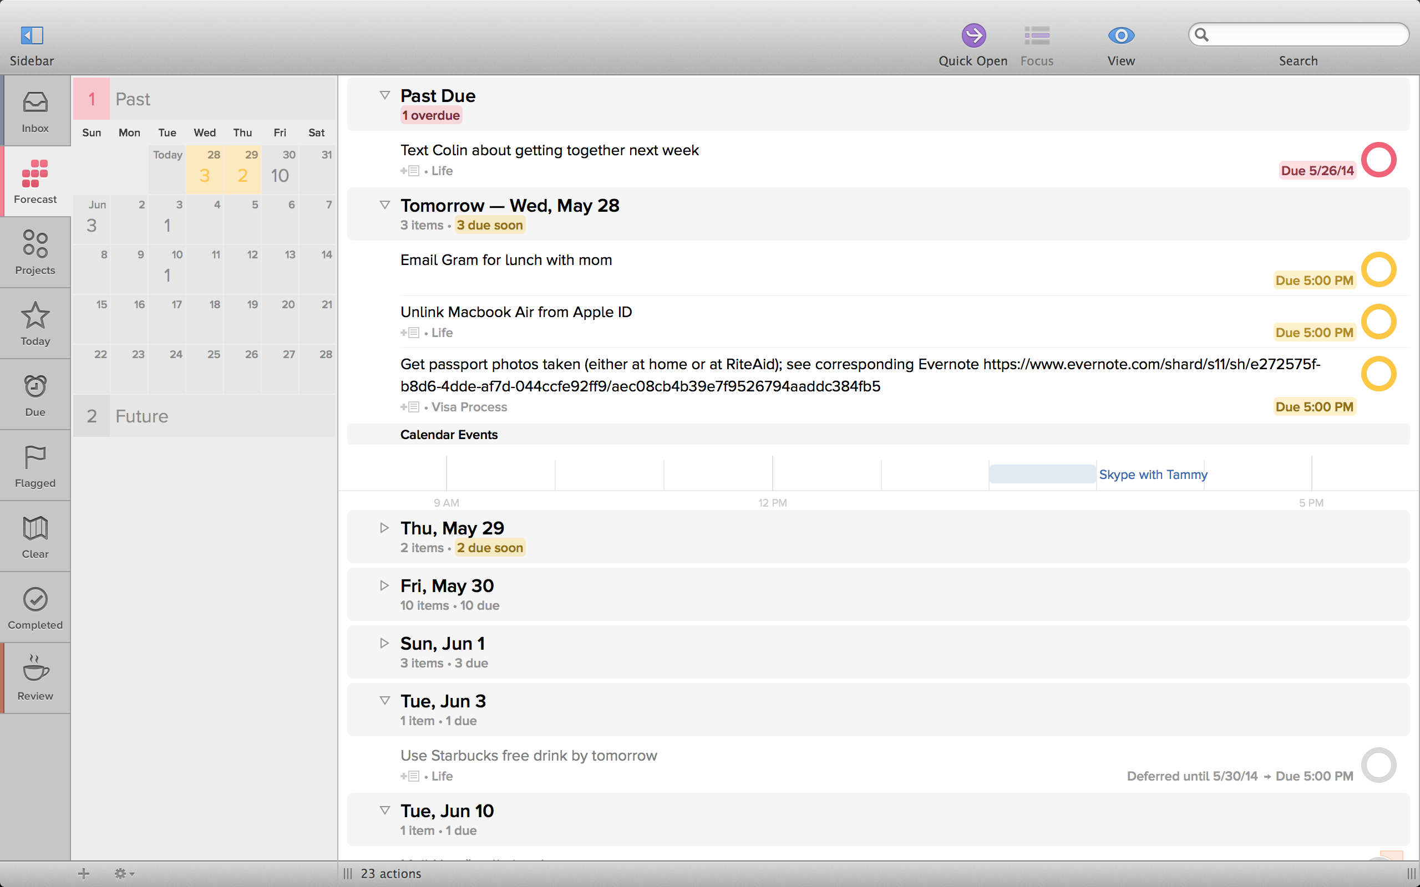Viewport: 1420px width, 887px height.
Task: Select Thu 29 in forecast calendar
Action: (x=242, y=170)
